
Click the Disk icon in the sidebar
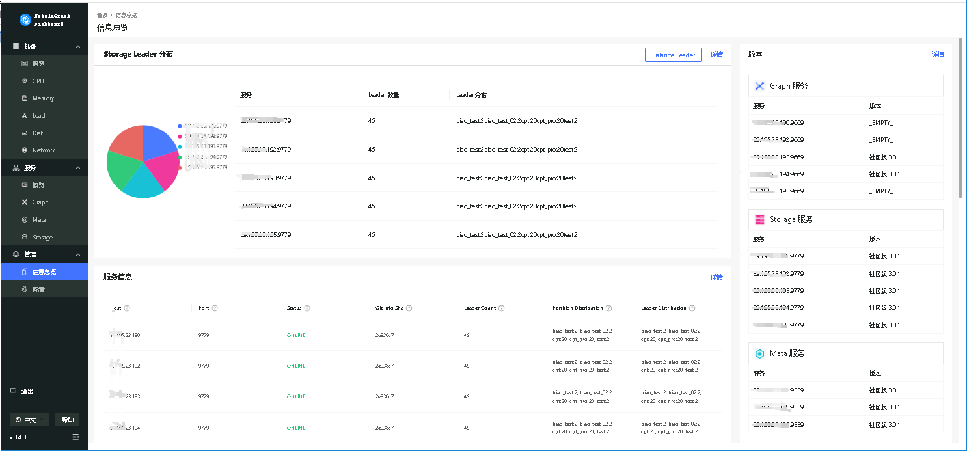coord(25,133)
